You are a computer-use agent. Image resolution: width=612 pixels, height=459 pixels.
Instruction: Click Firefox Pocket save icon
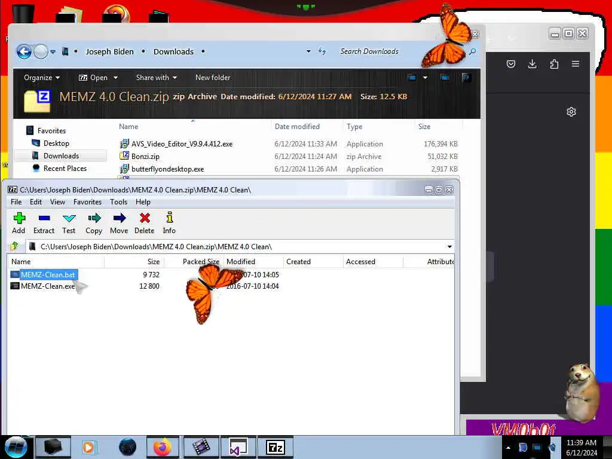click(511, 63)
